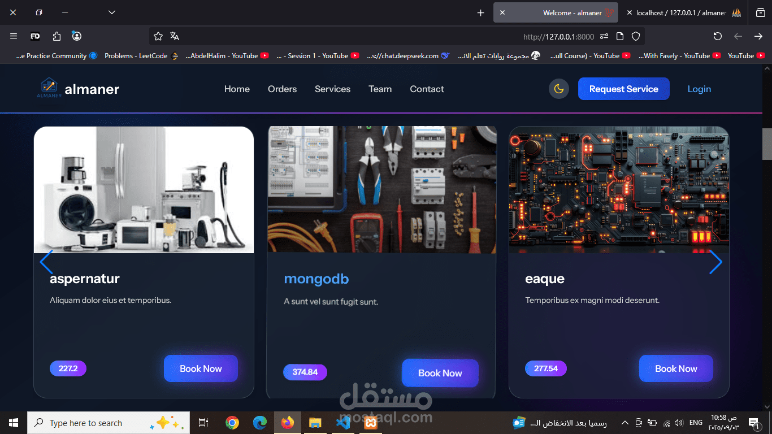The width and height of the screenshot is (772, 434).
Task: Open the Firefox account icon
Action: 77,36
